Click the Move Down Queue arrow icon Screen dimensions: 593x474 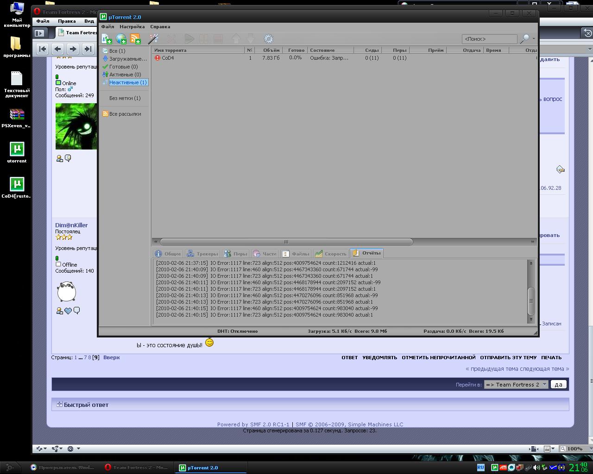pos(250,39)
